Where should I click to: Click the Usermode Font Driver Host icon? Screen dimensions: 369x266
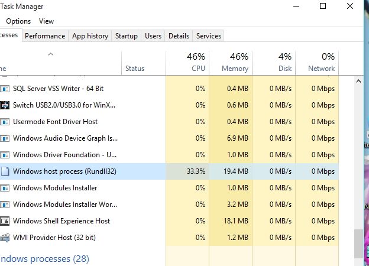[x=5, y=122]
